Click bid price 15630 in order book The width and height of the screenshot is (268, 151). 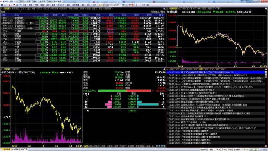tap(117, 104)
